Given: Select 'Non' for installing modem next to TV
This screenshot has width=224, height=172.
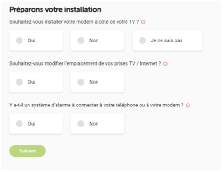Looking at the screenshot, I should coord(98,40).
